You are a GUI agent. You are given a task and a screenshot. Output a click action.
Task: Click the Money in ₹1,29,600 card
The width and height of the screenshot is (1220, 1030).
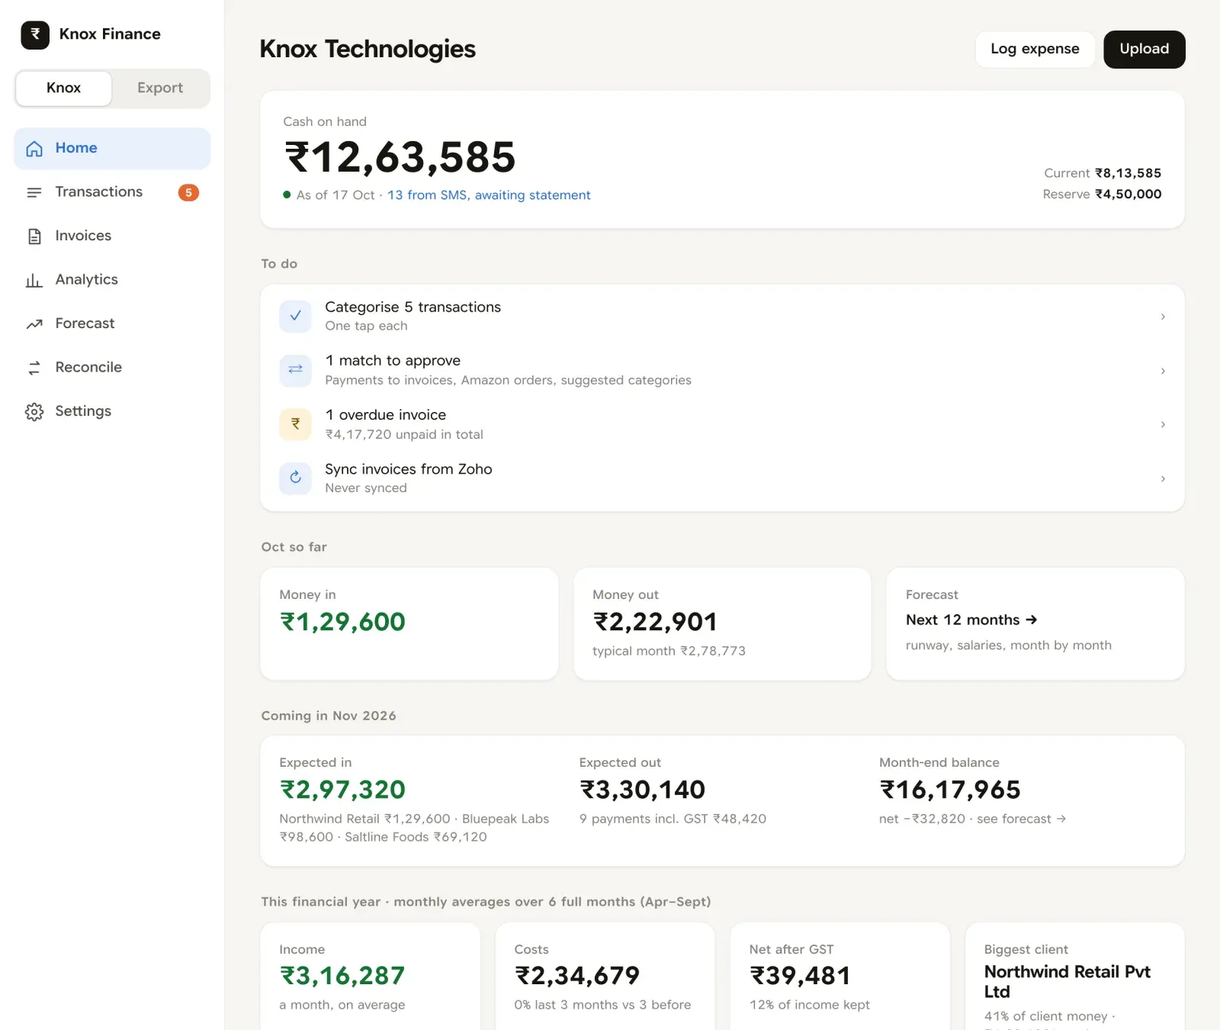click(409, 623)
